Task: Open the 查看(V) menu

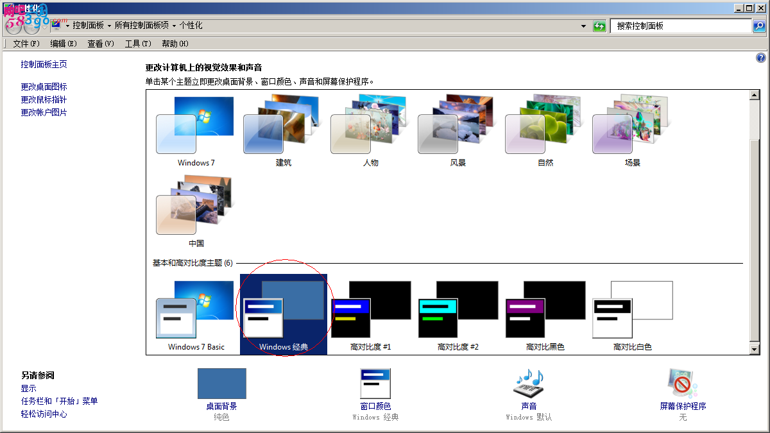Action: pos(101,44)
